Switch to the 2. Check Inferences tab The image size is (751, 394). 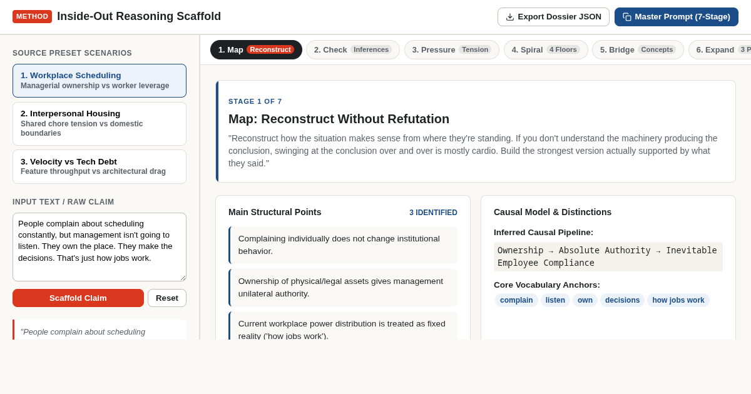(353, 49)
